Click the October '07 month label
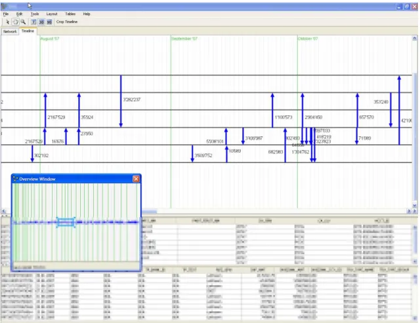This screenshot has width=420, height=323. (x=308, y=39)
